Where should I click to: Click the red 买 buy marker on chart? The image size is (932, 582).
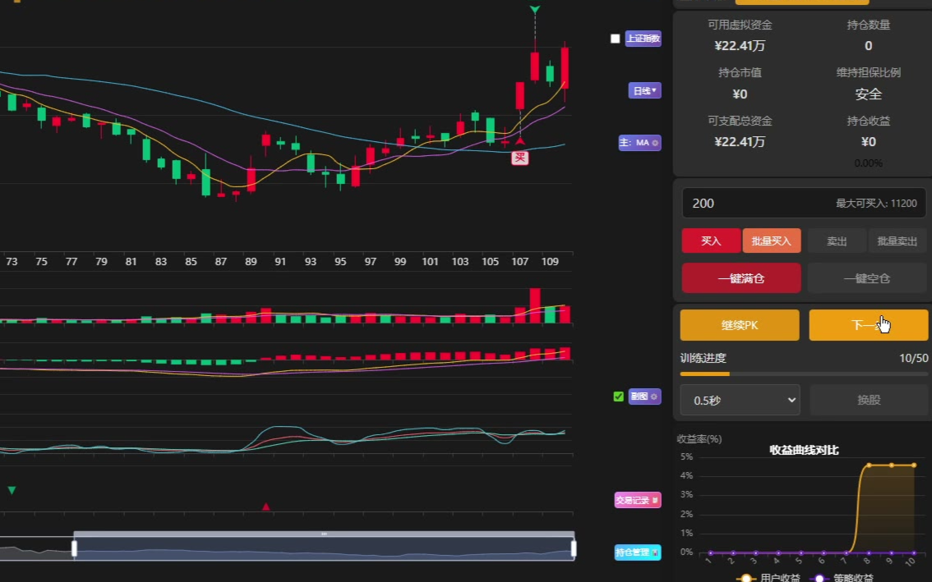tap(519, 157)
